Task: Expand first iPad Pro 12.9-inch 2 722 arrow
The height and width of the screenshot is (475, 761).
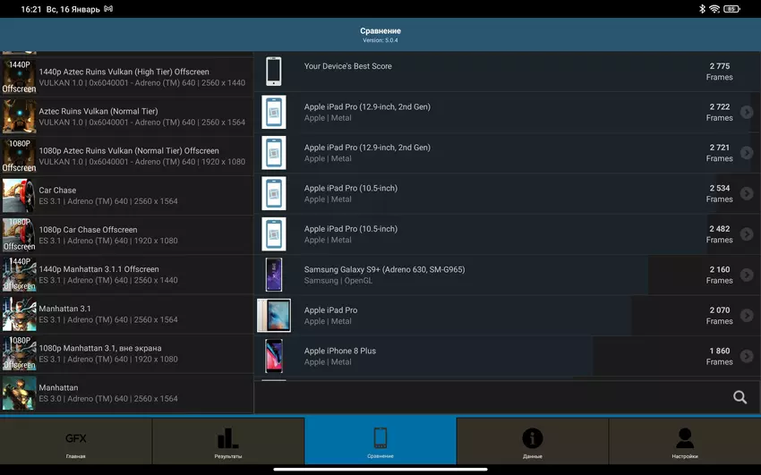Action: [x=746, y=113]
